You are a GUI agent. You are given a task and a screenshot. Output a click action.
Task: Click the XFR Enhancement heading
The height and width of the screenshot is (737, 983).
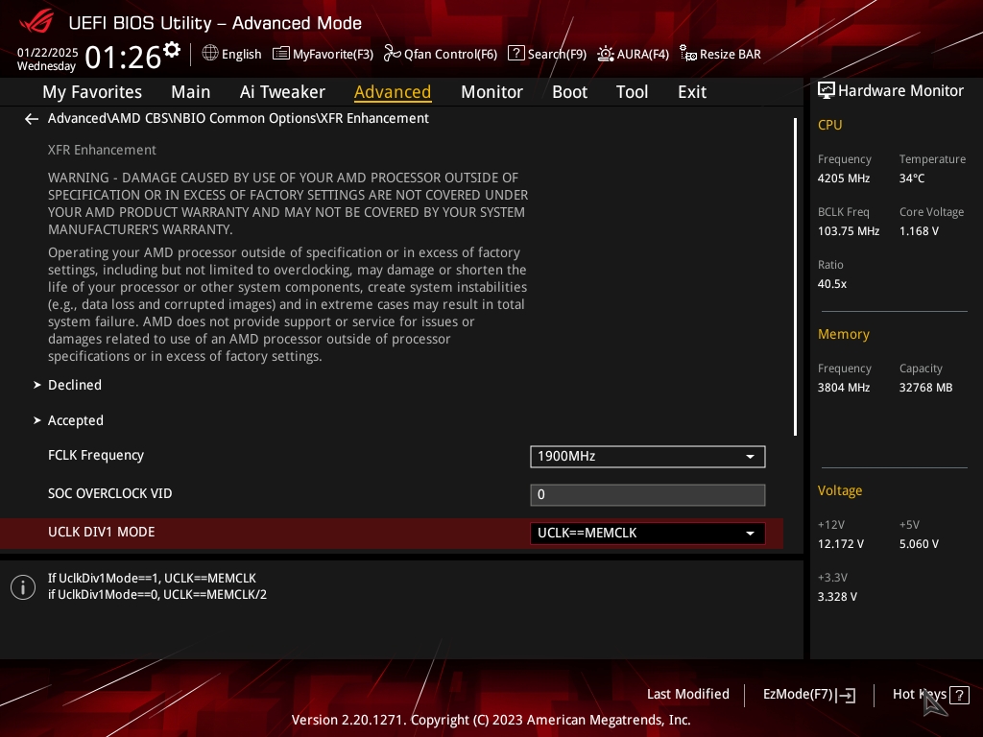click(102, 150)
